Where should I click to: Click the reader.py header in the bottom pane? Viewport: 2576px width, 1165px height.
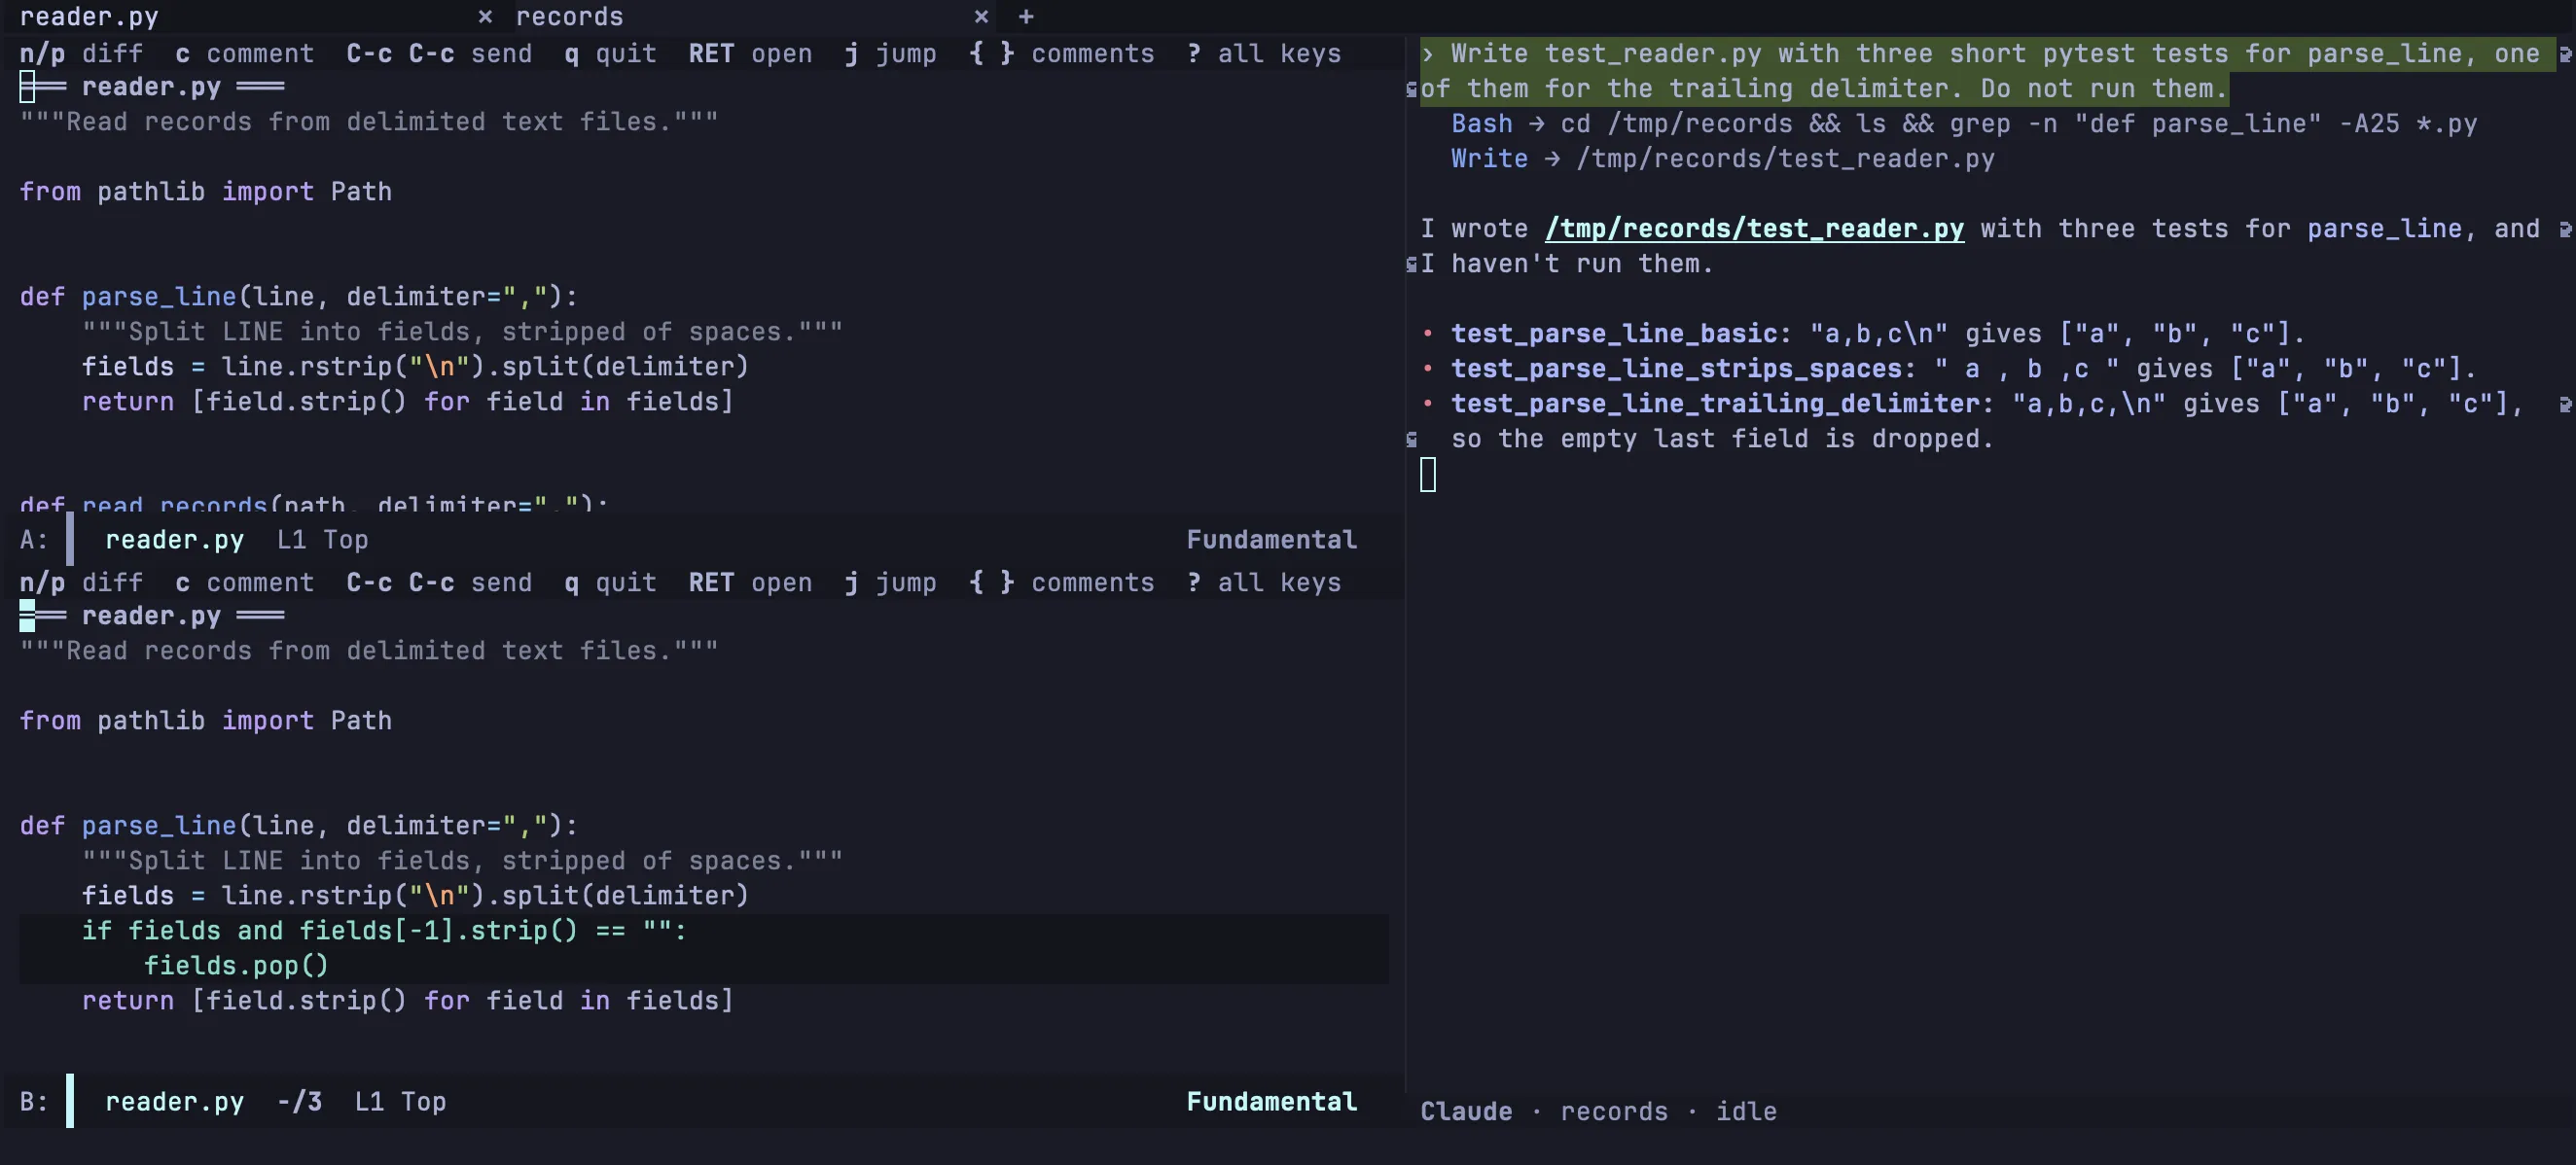(x=151, y=616)
